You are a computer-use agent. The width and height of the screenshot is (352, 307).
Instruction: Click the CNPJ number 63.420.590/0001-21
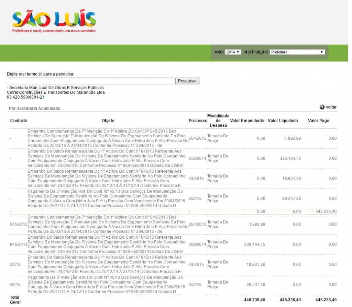[25, 97]
